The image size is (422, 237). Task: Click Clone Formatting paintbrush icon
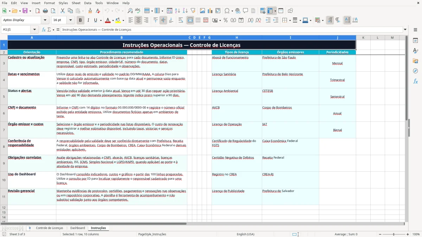tap(90, 11)
